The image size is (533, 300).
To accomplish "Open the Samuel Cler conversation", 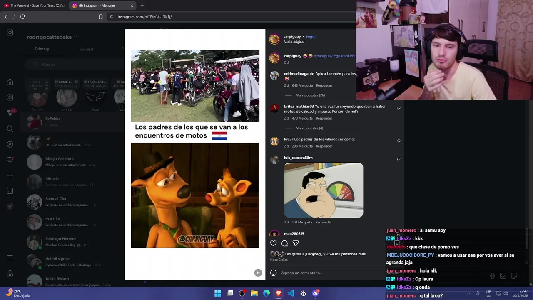I will tap(73, 202).
